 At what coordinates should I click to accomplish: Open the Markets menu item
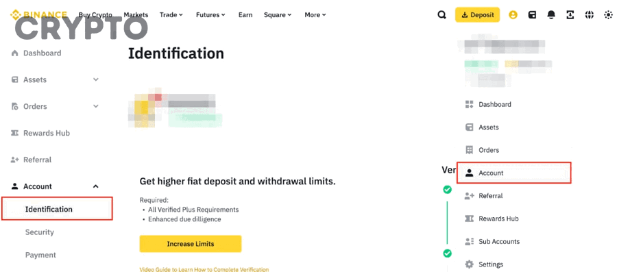click(x=136, y=15)
